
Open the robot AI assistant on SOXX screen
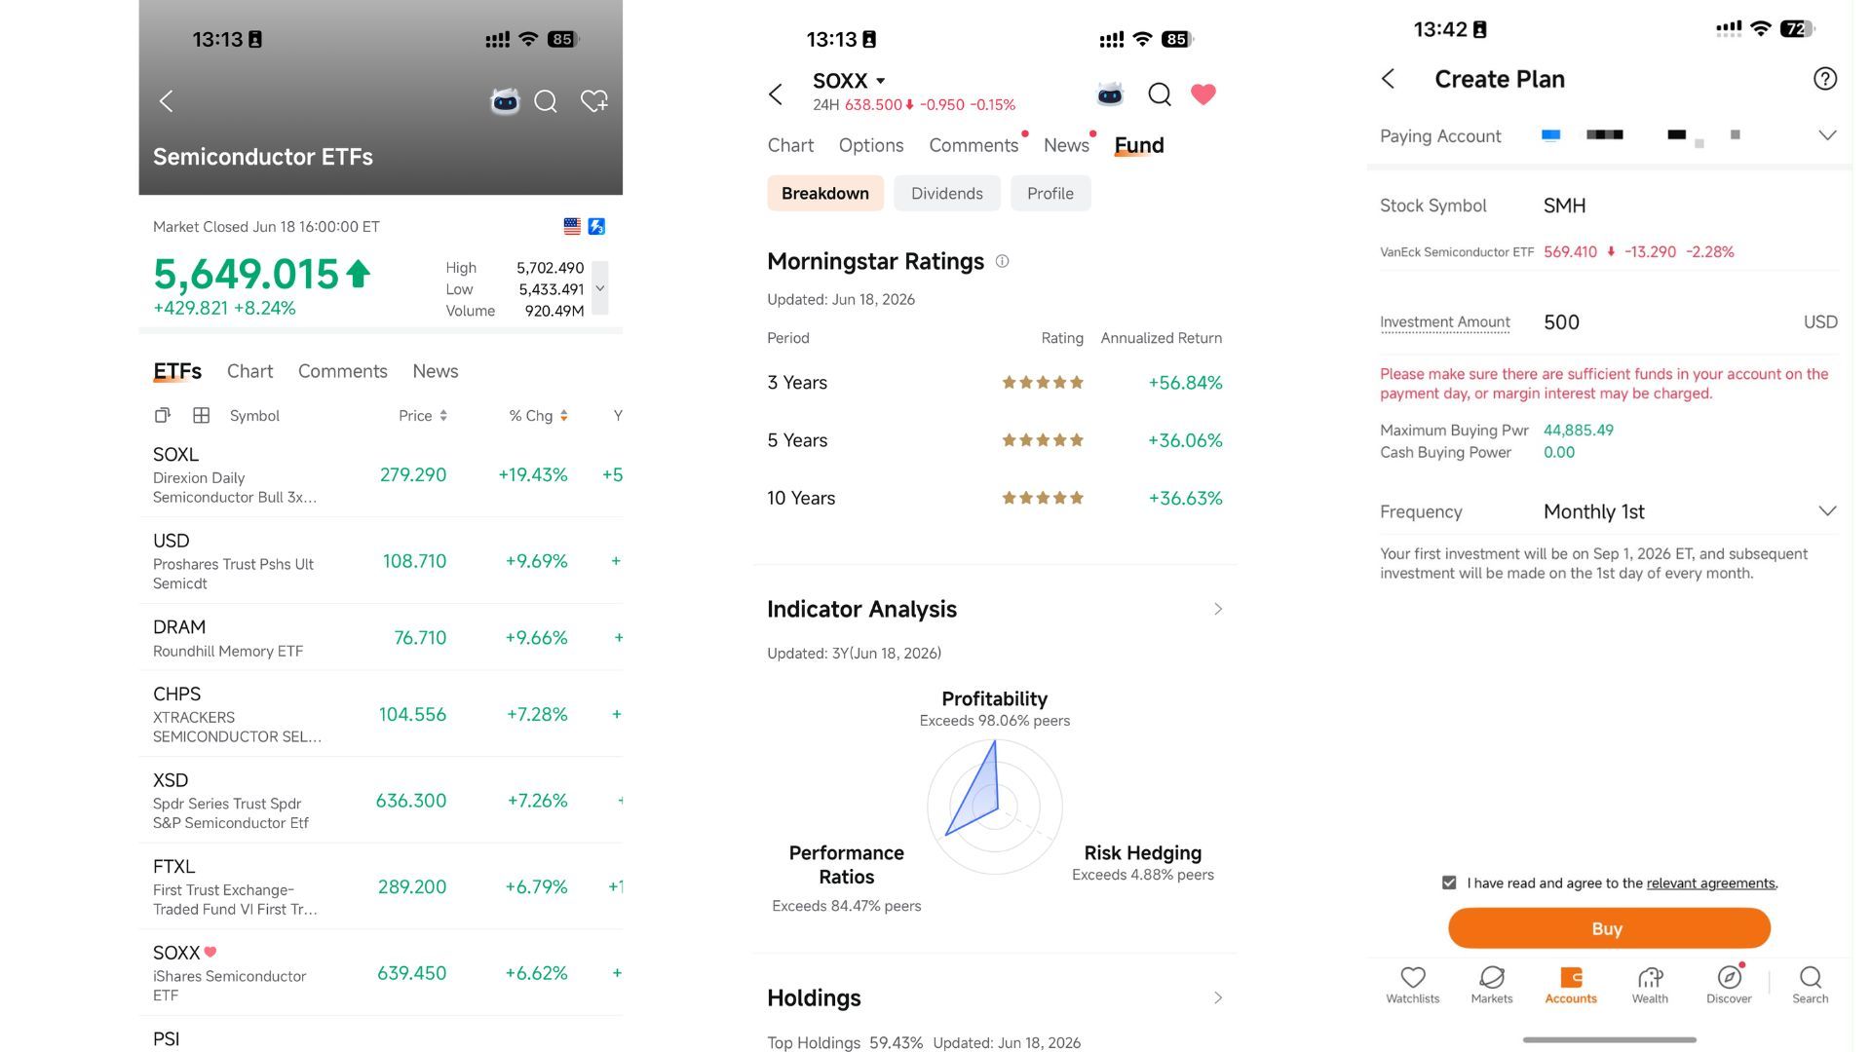click(1110, 94)
